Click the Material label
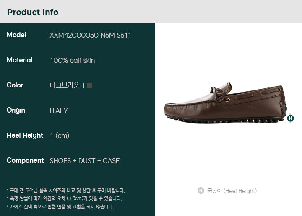 (19, 60)
